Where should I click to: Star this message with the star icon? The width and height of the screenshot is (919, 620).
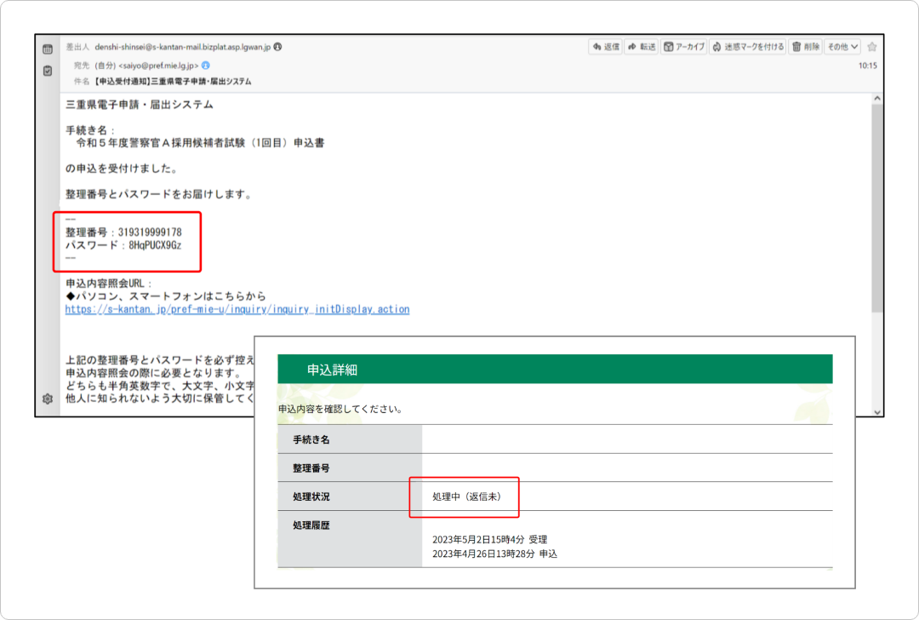871,47
